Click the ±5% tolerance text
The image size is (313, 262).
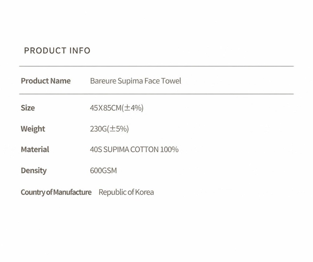click(118, 129)
